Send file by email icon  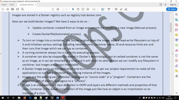tap(17, 9)
